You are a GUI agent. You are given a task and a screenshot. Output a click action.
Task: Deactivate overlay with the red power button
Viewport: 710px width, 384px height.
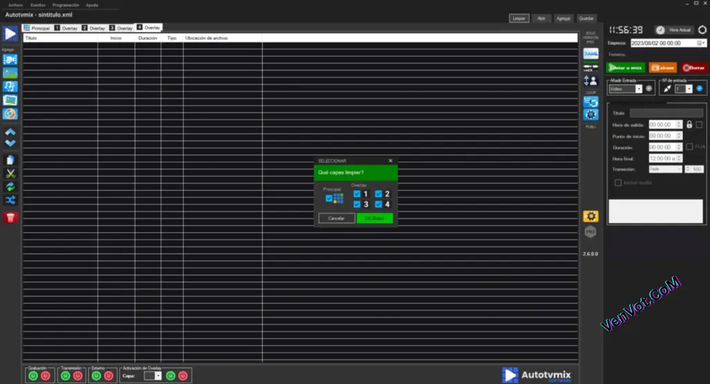[182, 376]
